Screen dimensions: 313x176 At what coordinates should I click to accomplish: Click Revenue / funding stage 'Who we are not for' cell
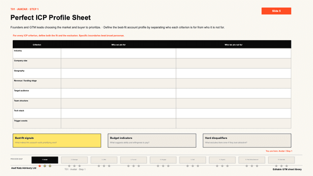tap(234, 83)
